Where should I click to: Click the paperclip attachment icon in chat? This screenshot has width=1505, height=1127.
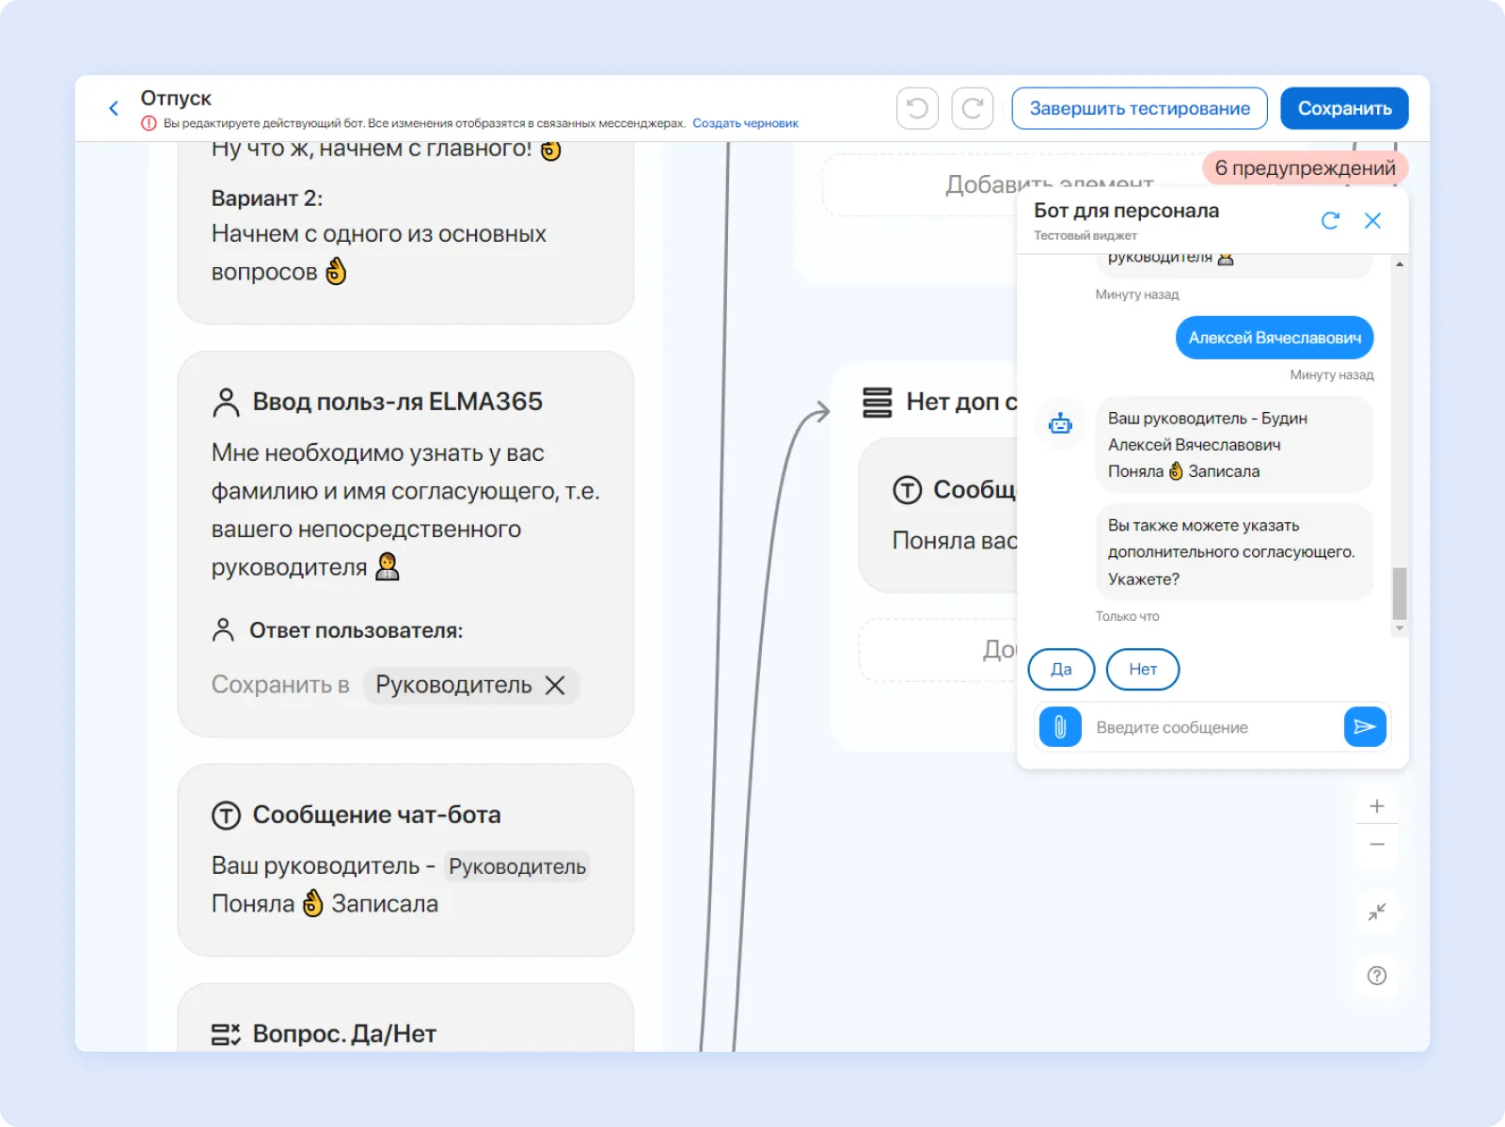[x=1060, y=726]
